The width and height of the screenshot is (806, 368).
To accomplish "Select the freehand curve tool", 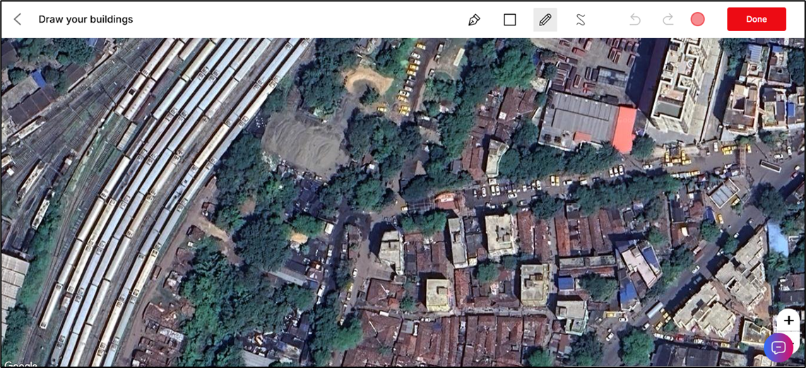I will pyautogui.click(x=581, y=20).
